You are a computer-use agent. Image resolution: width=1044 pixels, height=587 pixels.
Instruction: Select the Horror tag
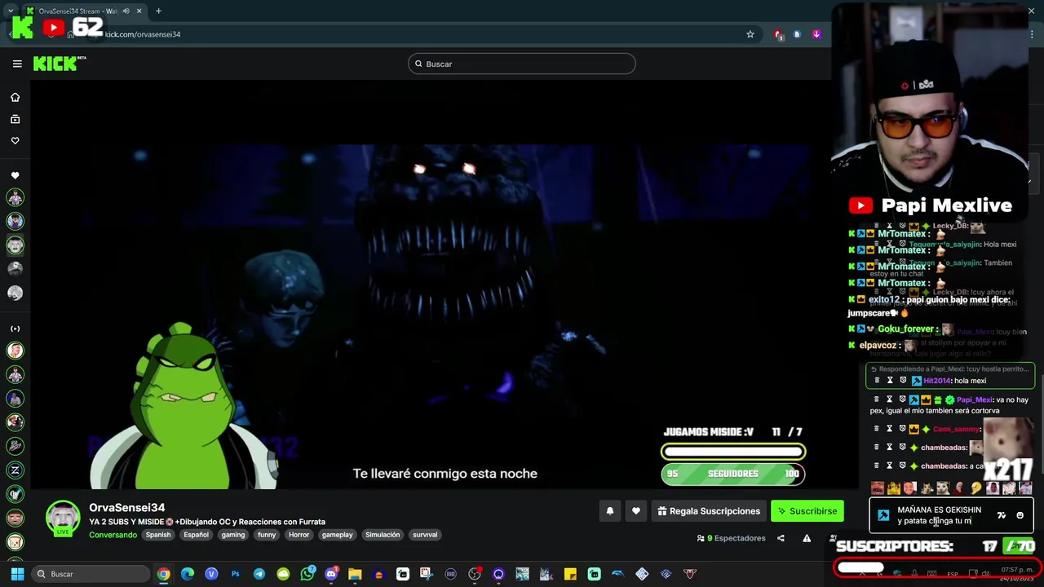tap(299, 535)
